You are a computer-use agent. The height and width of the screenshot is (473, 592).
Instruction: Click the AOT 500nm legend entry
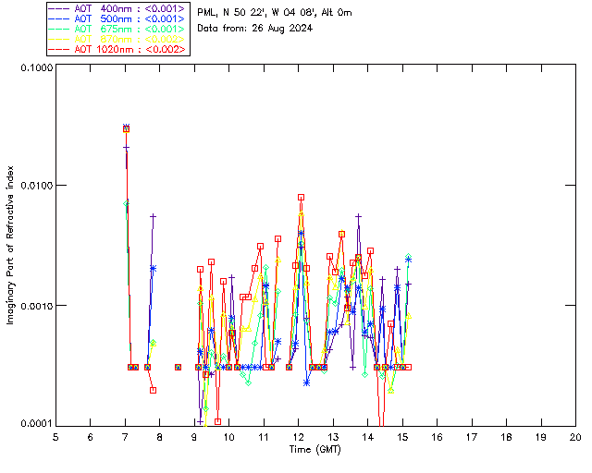coord(117,18)
